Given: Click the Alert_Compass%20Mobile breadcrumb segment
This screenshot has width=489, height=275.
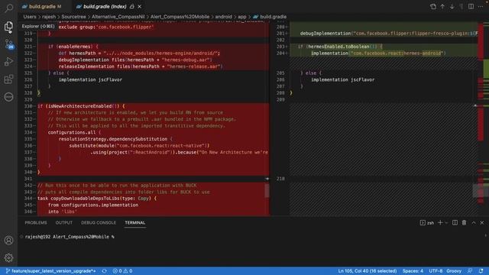Looking at the screenshot, I should pyautogui.click(x=180, y=17).
